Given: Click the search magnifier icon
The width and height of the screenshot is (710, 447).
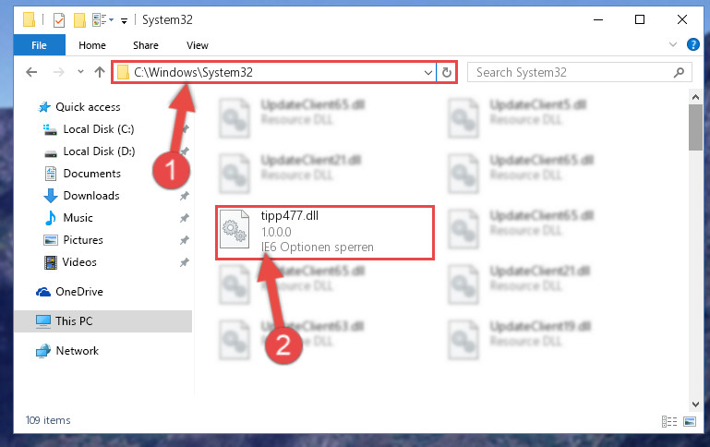Looking at the screenshot, I should (x=679, y=72).
